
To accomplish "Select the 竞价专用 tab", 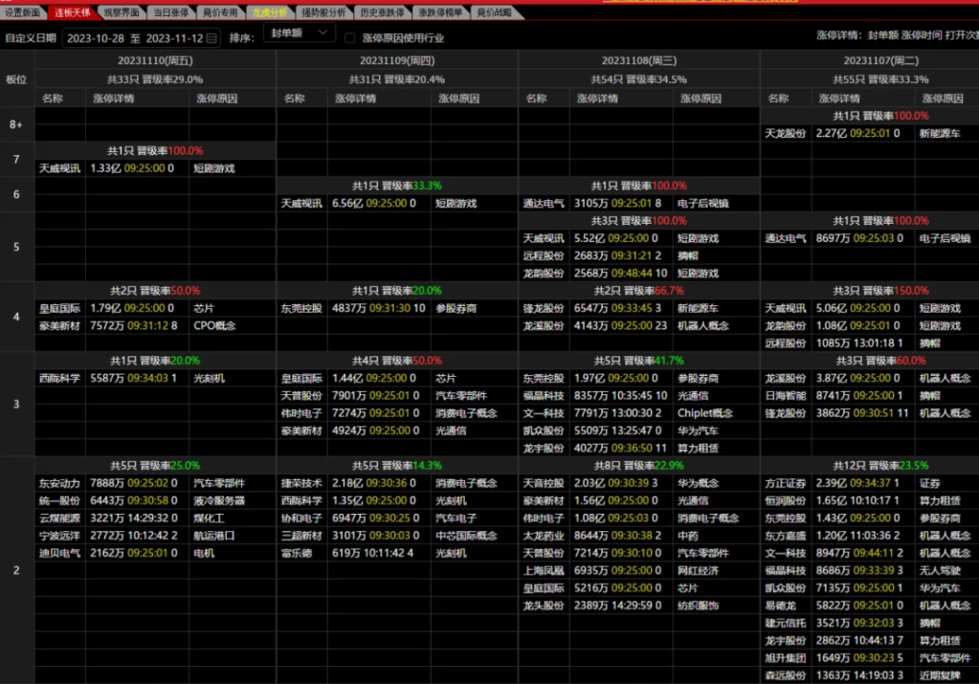I will 220,13.
